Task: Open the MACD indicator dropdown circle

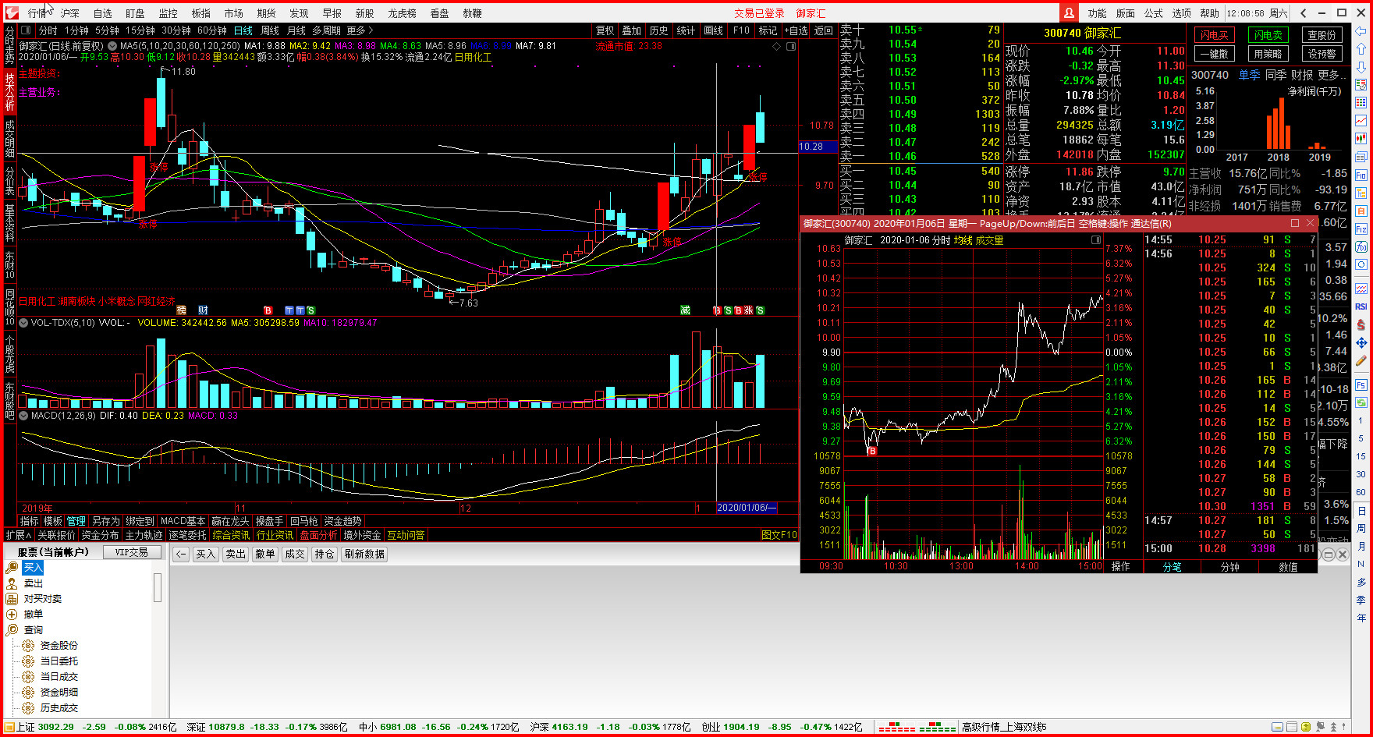Action: [x=23, y=416]
